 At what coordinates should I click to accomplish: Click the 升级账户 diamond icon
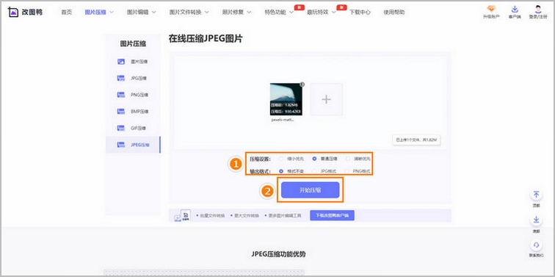point(491,9)
